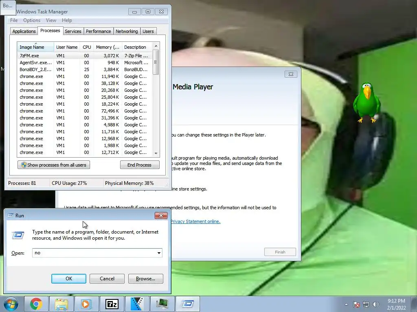Screen dimensions: 417x312
Task: Select the BonziBDY_2.E... process row
Action: coord(85,69)
